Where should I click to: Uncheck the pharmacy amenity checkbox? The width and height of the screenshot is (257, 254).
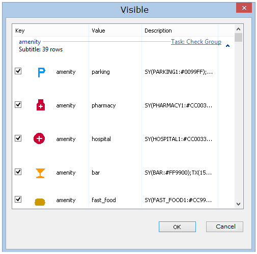[x=18, y=104]
